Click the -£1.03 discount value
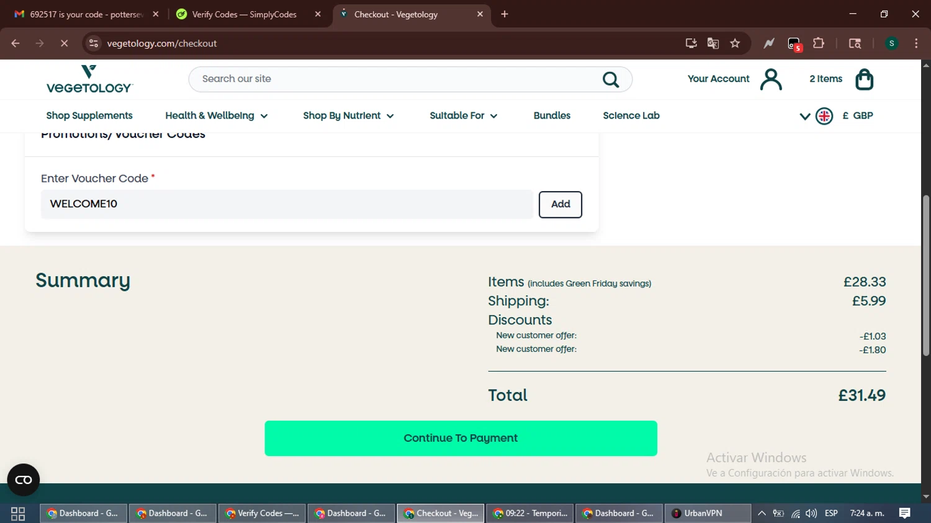This screenshot has width=931, height=523. [x=873, y=336]
